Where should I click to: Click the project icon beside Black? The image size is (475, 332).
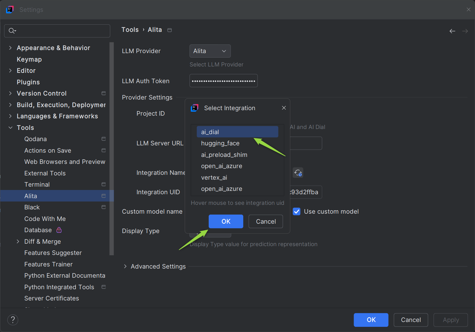[103, 207]
